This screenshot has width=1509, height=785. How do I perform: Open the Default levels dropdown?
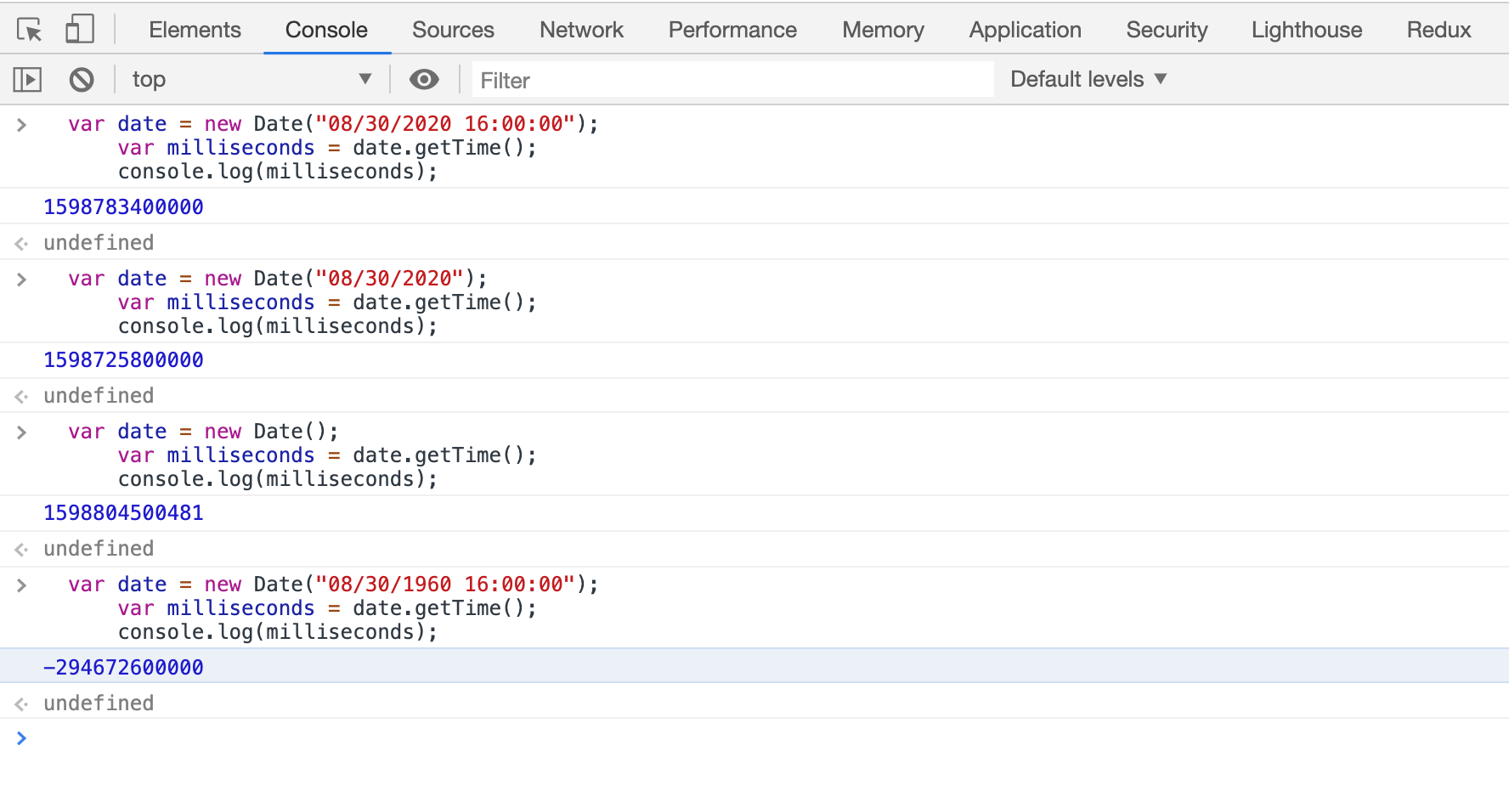coord(1087,78)
